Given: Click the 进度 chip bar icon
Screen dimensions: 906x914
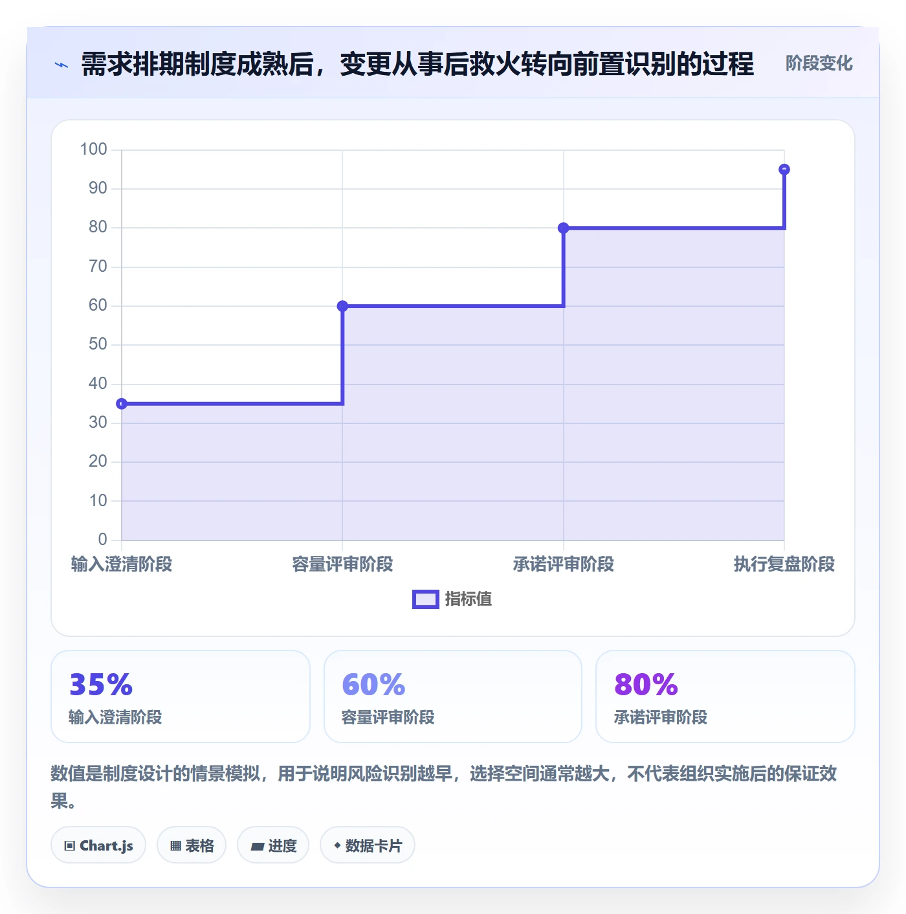Looking at the screenshot, I should point(258,846).
